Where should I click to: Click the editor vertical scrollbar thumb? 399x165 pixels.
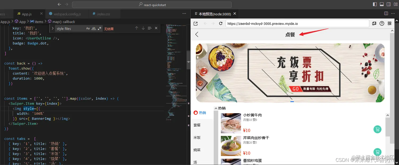point(188,60)
